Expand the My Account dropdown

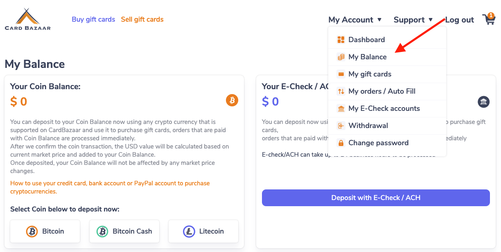pos(355,20)
